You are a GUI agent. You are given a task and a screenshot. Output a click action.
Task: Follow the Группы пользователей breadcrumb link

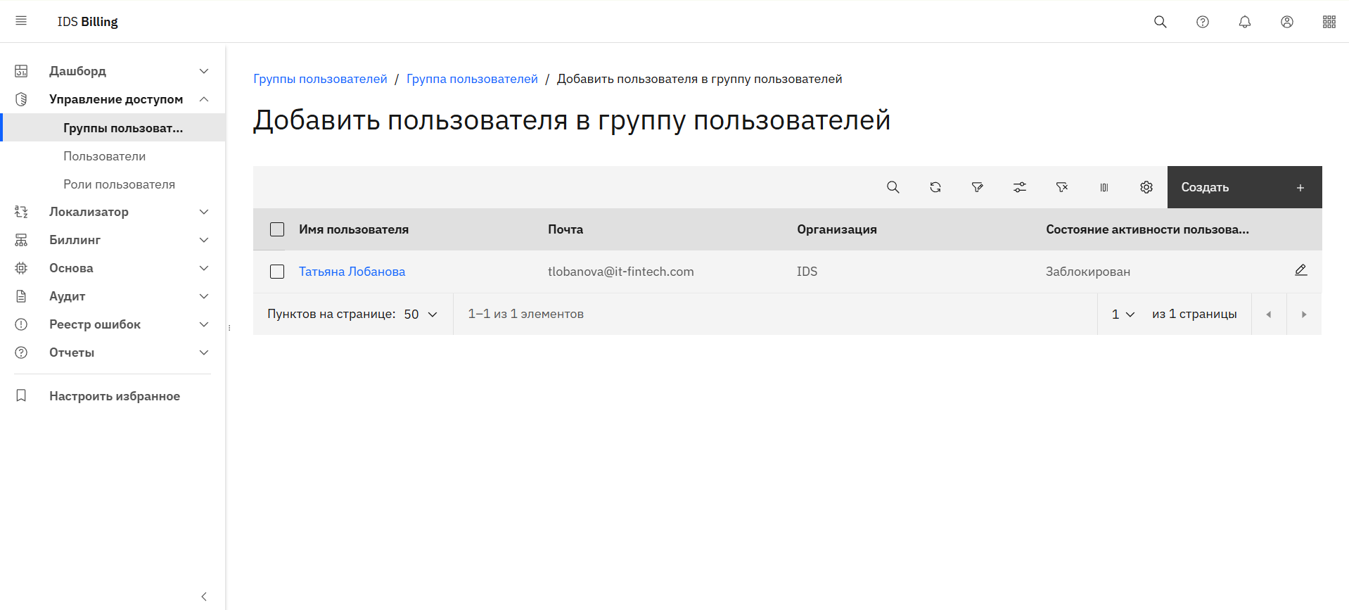pos(320,79)
